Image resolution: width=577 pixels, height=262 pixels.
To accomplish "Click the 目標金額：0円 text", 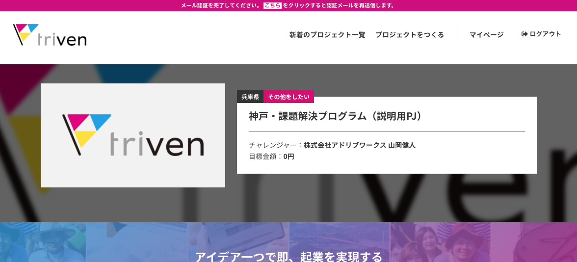I will [272, 157].
